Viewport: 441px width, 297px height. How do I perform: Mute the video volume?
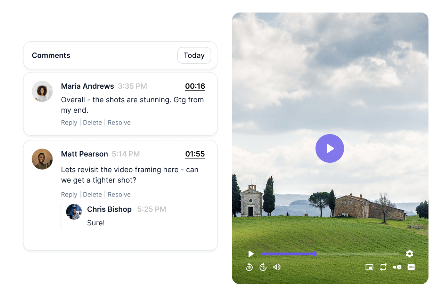[277, 267]
